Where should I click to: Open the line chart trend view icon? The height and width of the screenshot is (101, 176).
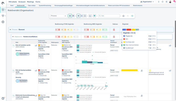[x=90, y=16]
